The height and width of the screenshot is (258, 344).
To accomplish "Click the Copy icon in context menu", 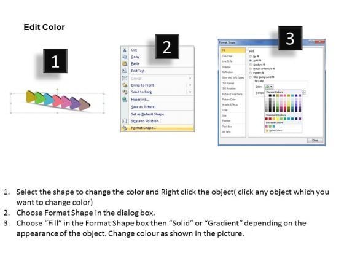I will [x=125, y=57].
